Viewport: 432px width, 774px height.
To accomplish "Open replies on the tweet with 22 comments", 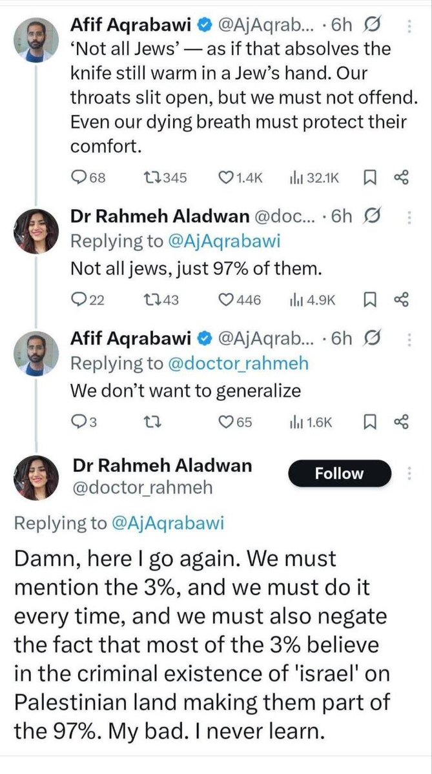I will tap(79, 300).
